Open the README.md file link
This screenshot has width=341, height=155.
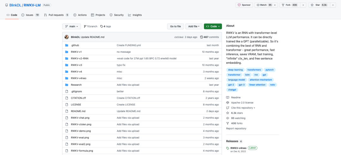[x=78, y=111]
